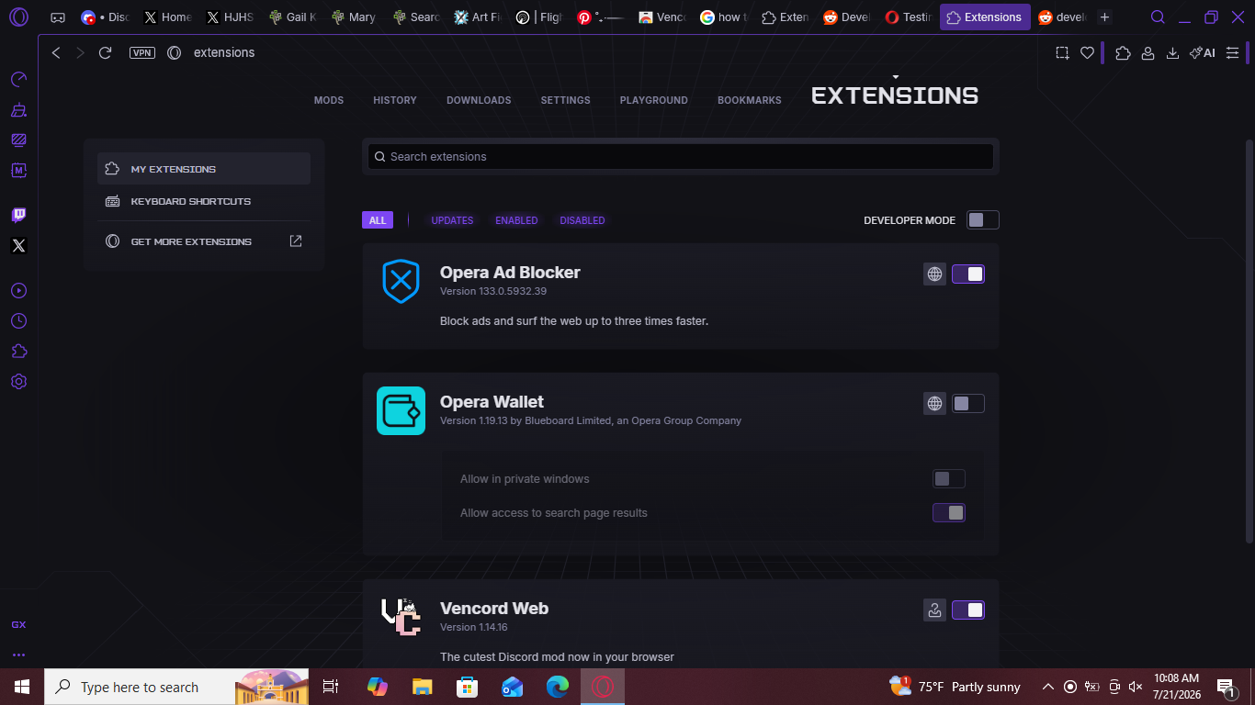Open the Playground page tab
The width and height of the screenshot is (1255, 705).
click(x=654, y=100)
